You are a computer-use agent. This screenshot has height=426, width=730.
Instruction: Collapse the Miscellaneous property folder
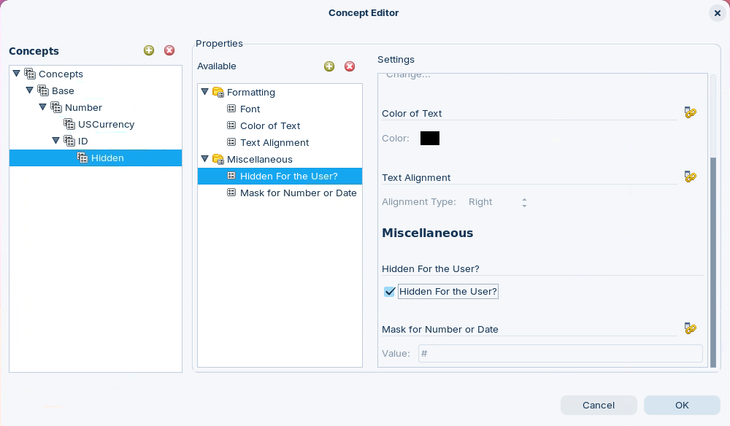[x=205, y=159]
